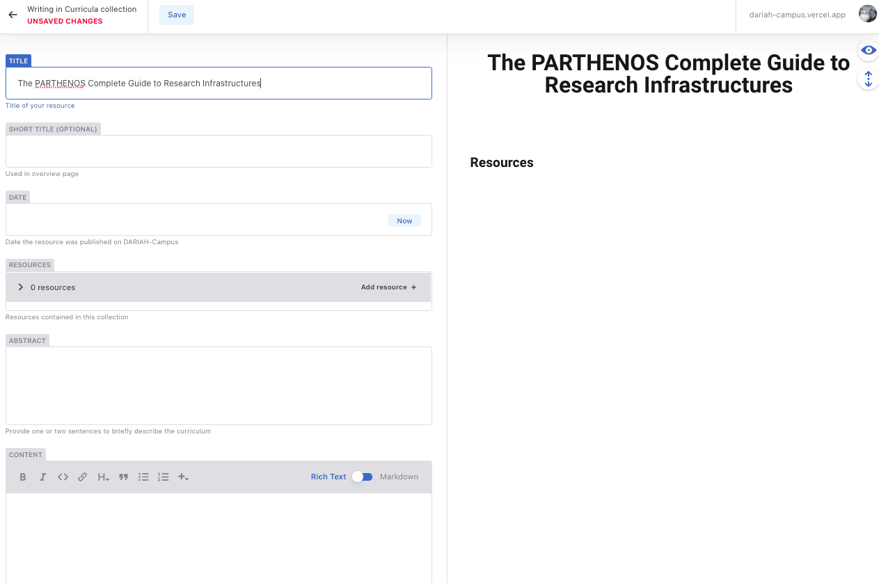879x583 pixels.
Task: Click Add resource button
Action: 388,287
